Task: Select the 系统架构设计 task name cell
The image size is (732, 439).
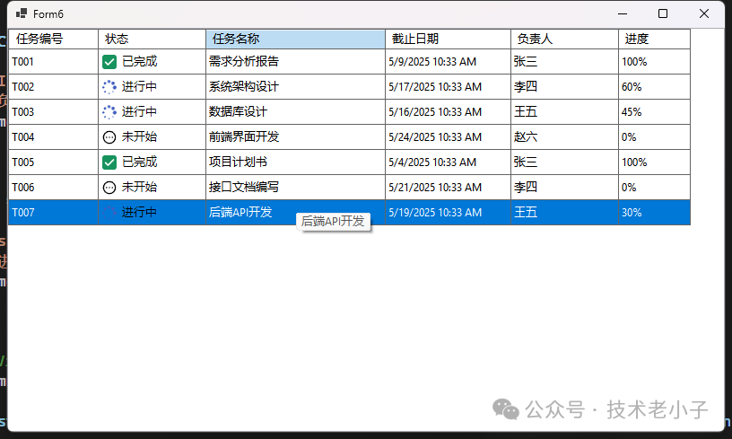Action: coord(295,87)
